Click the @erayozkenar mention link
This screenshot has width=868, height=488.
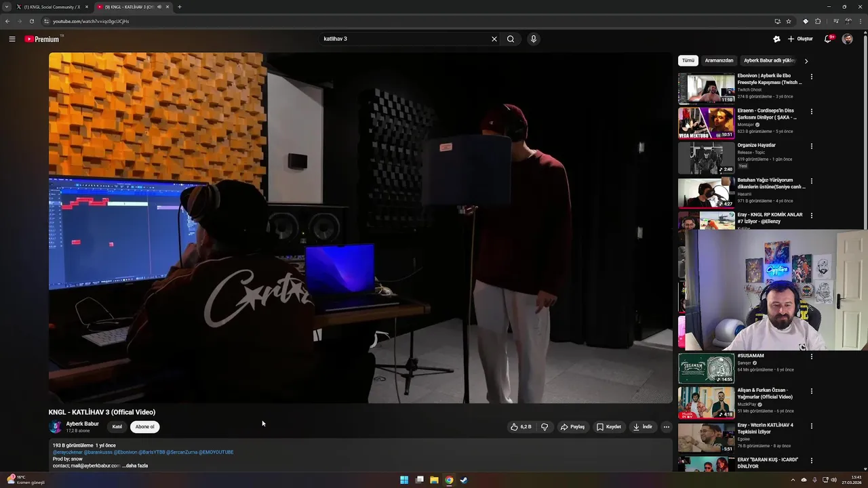coord(67,452)
